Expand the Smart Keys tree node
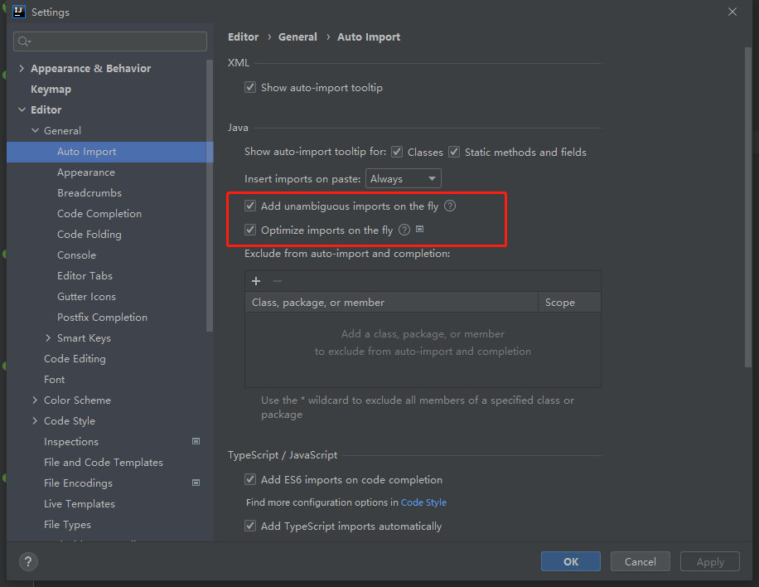Screen dimensions: 759x587 tap(49, 337)
